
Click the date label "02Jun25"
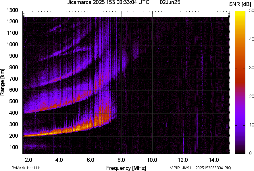[170, 2]
